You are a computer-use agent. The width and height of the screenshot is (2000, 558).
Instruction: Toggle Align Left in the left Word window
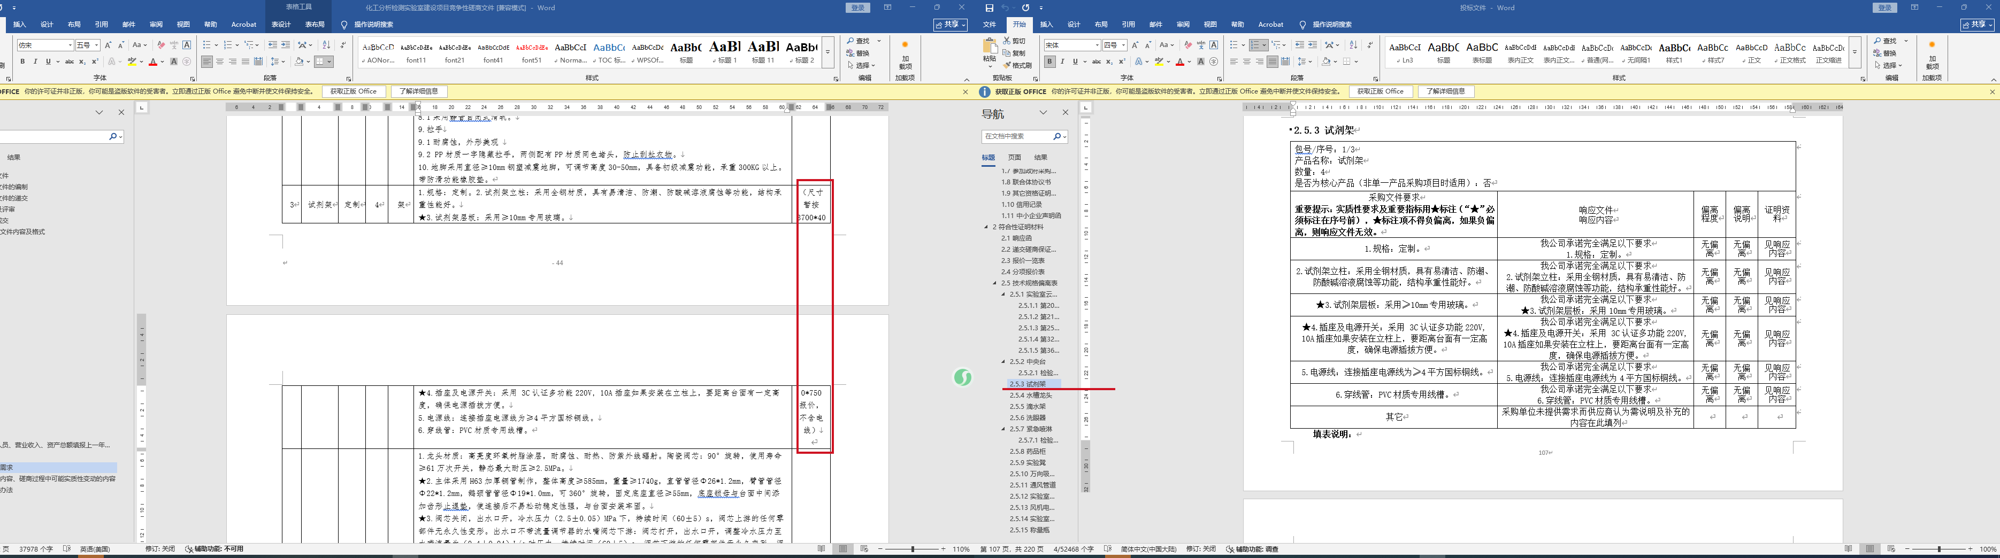pos(208,62)
